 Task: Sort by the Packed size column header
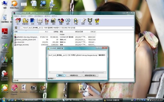click(x=54, y=32)
